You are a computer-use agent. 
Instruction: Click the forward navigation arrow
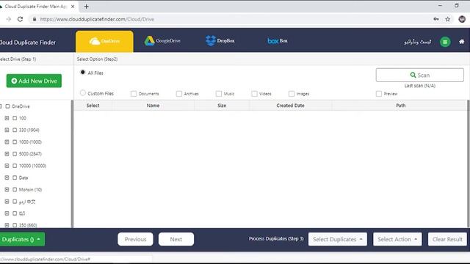[x=8, y=19]
